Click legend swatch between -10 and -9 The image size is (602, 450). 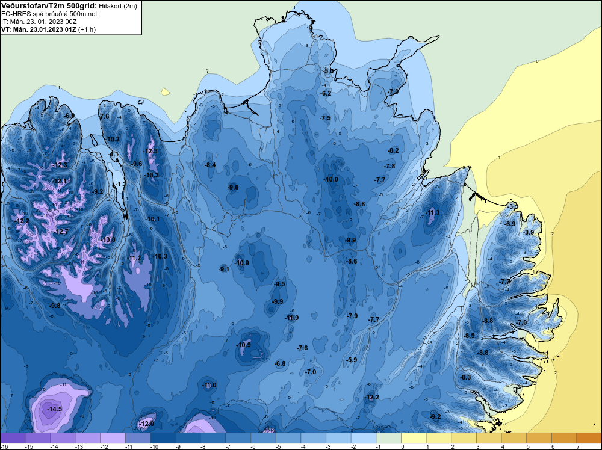coord(163,438)
